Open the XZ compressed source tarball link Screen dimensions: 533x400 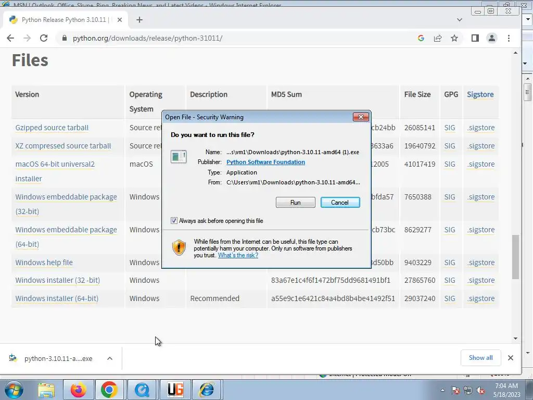63,146
